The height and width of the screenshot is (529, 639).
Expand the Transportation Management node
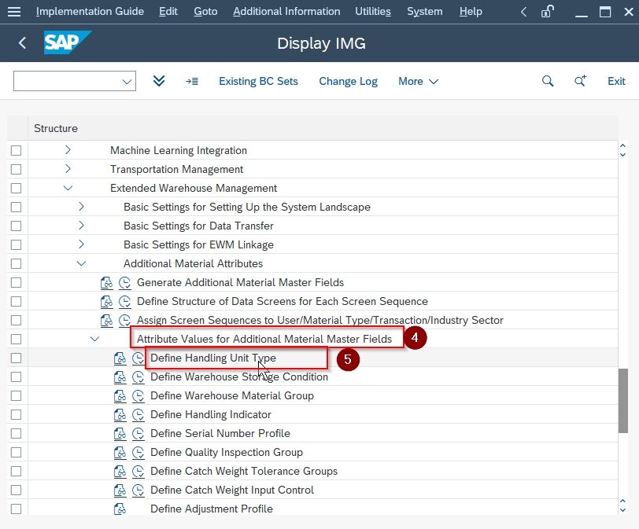click(68, 168)
